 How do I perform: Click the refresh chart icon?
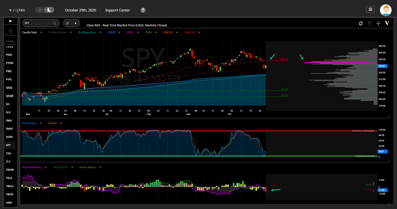[361, 23]
